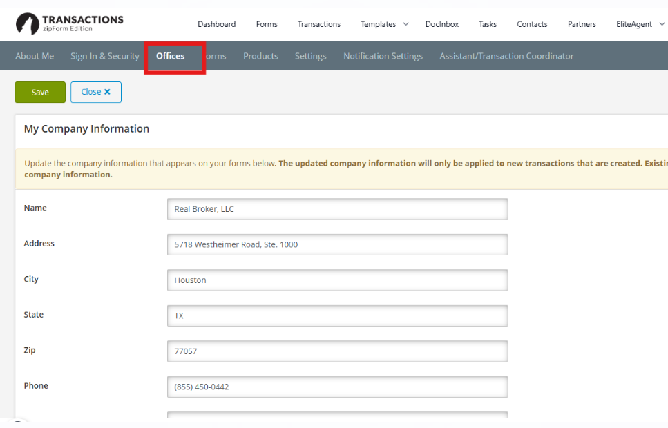Viewport: 668px width, 428px height.
Task: Click the City field label
Action: click(31, 279)
